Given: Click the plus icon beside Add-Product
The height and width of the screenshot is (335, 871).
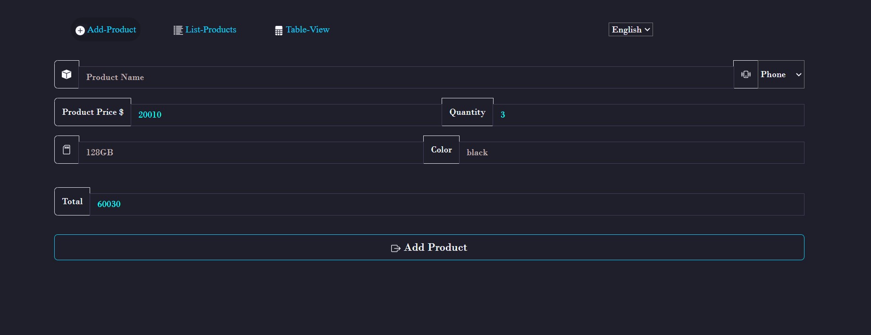Looking at the screenshot, I should pos(80,30).
